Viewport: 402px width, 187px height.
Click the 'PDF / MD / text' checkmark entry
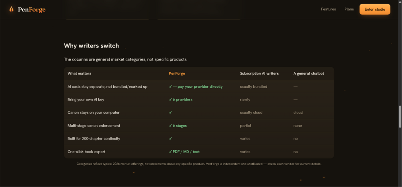pyautogui.click(x=184, y=152)
